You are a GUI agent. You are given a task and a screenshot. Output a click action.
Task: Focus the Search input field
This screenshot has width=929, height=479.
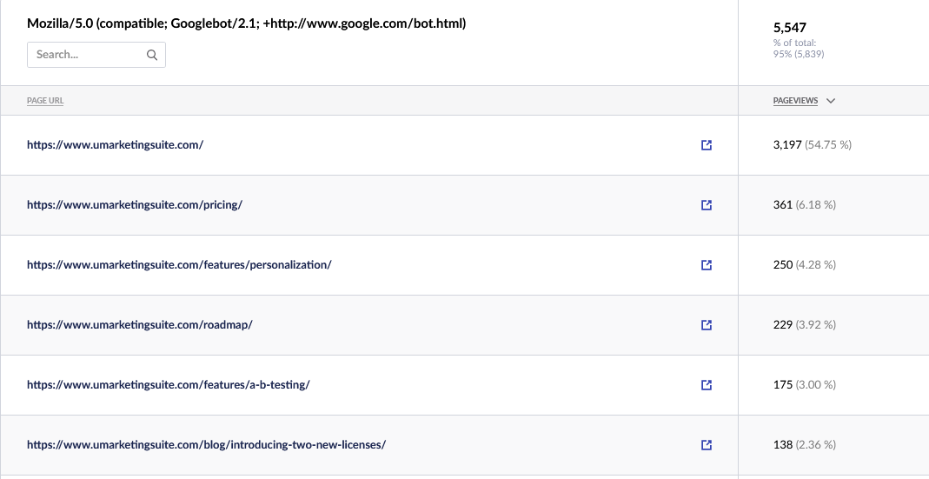click(96, 55)
